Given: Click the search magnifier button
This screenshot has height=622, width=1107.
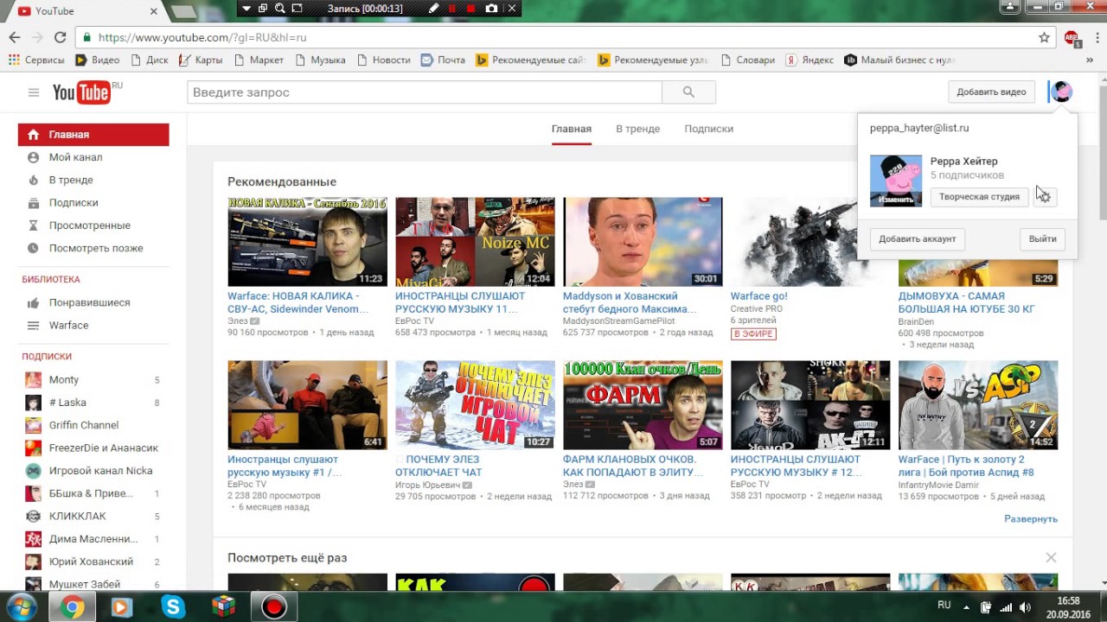Looking at the screenshot, I should click(688, 92).
